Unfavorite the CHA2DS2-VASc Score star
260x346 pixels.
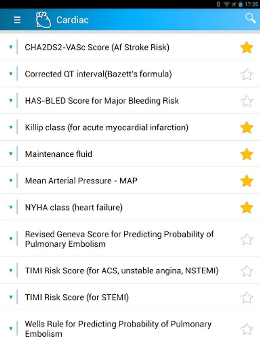point(247,48)
